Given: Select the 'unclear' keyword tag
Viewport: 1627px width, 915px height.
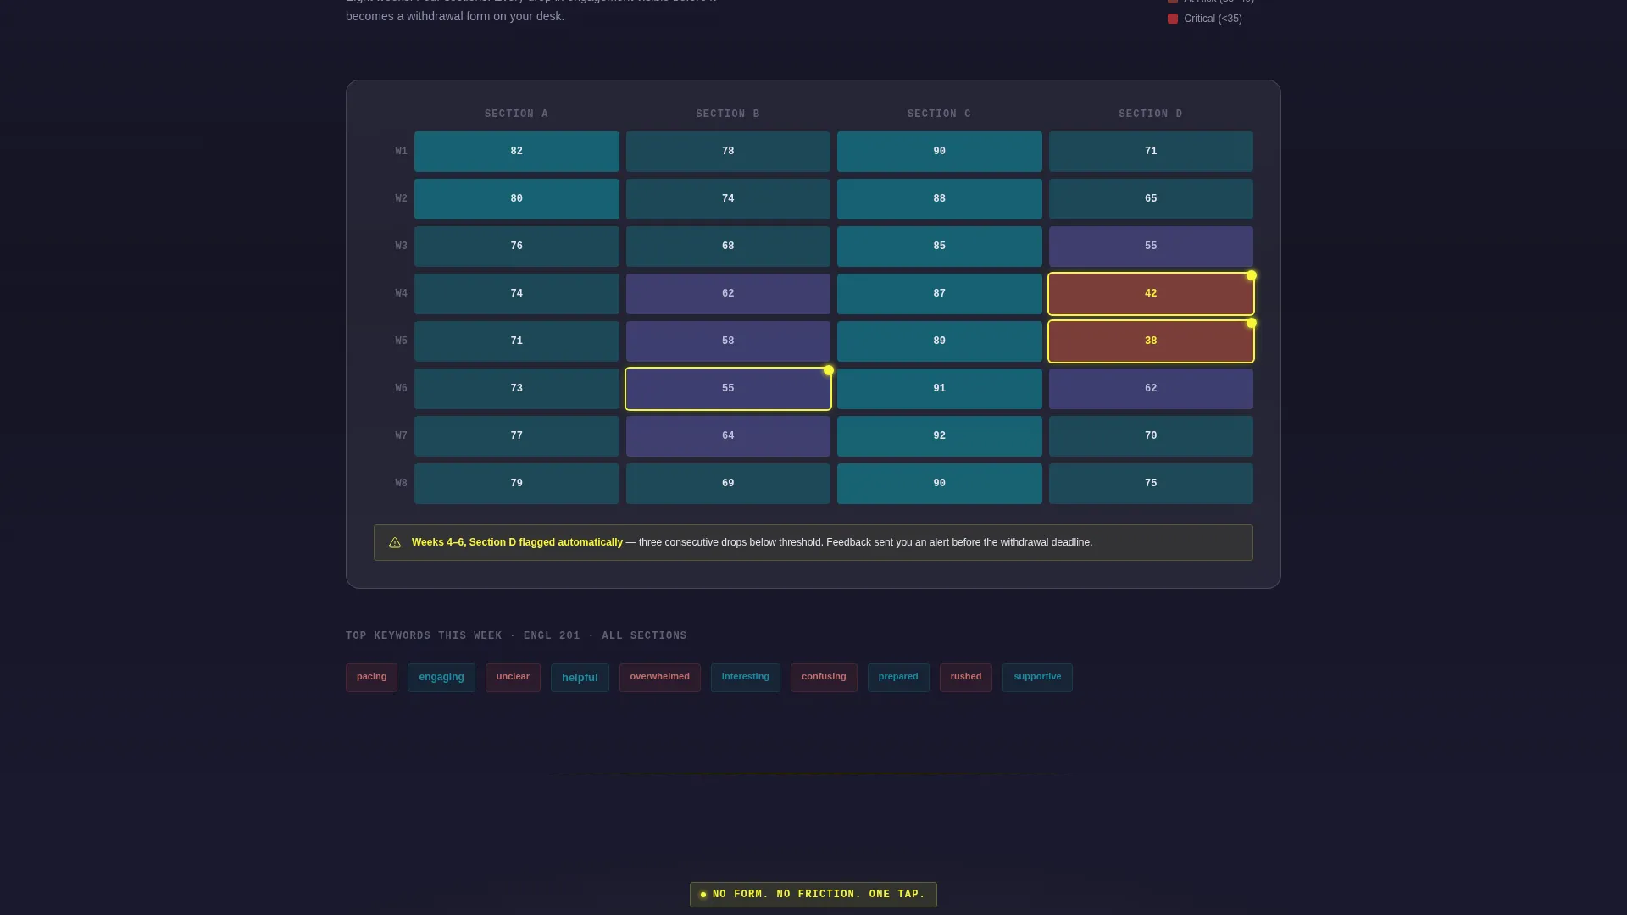Looking at the screenshot, I should point(513,678).
